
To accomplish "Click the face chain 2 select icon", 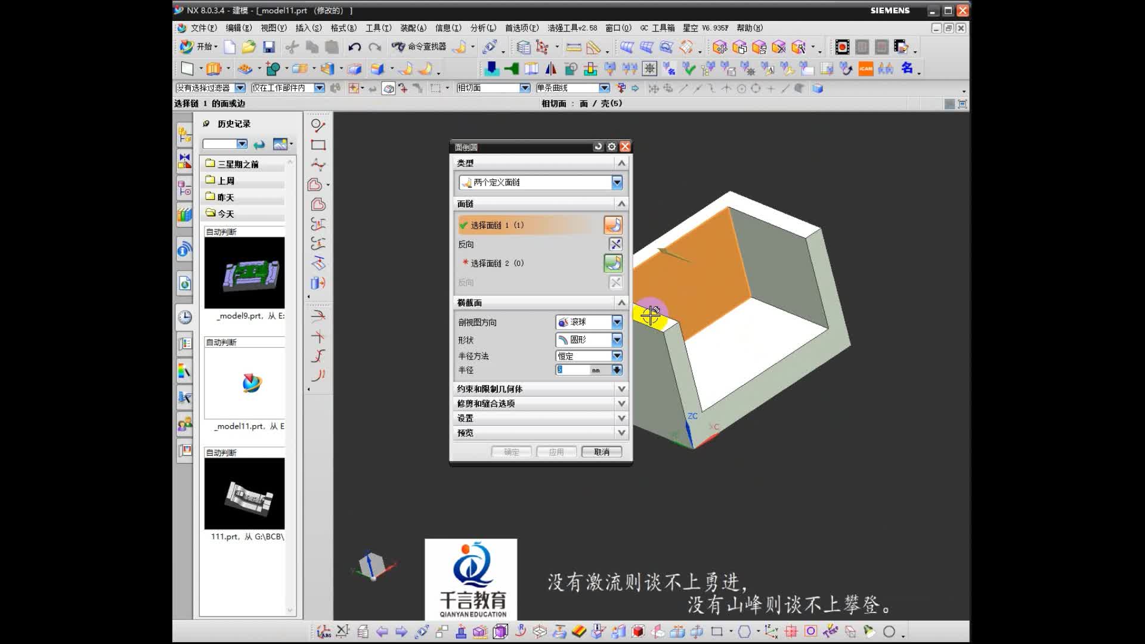I will (613, 263).
